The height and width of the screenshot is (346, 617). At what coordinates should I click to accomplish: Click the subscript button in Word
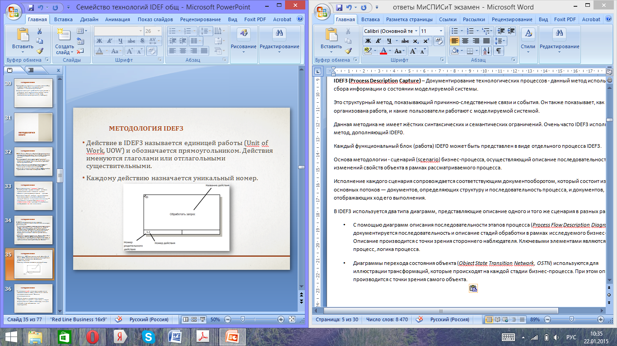pyautogui.click(x=416, y=41)
